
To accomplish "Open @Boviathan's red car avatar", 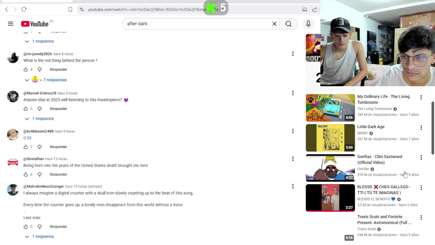I will (13, 163).
